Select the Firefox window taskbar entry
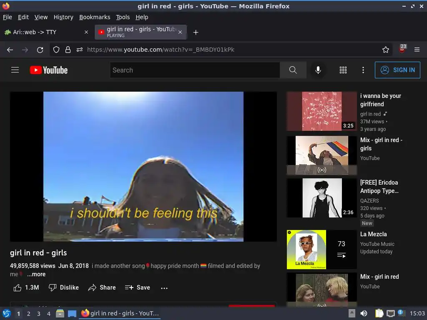This screenshot has height=320, width=427. pos(120,313)
